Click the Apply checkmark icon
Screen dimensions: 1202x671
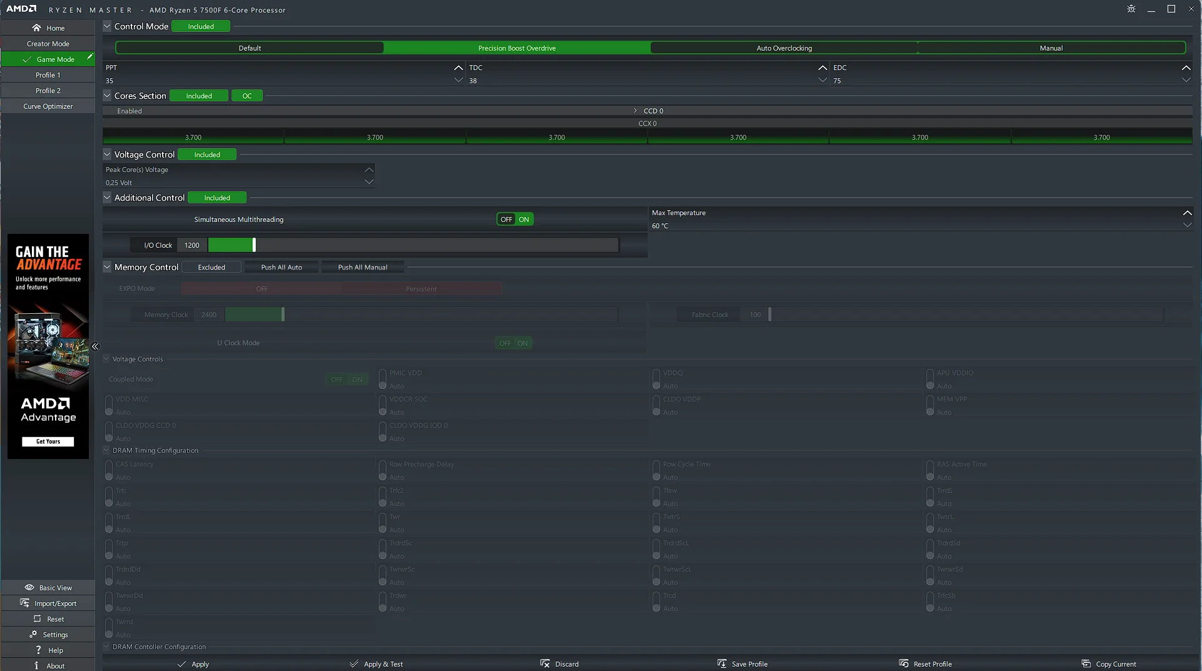(x=181, y=663)
